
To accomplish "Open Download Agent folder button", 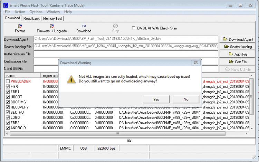I will 237,39.
